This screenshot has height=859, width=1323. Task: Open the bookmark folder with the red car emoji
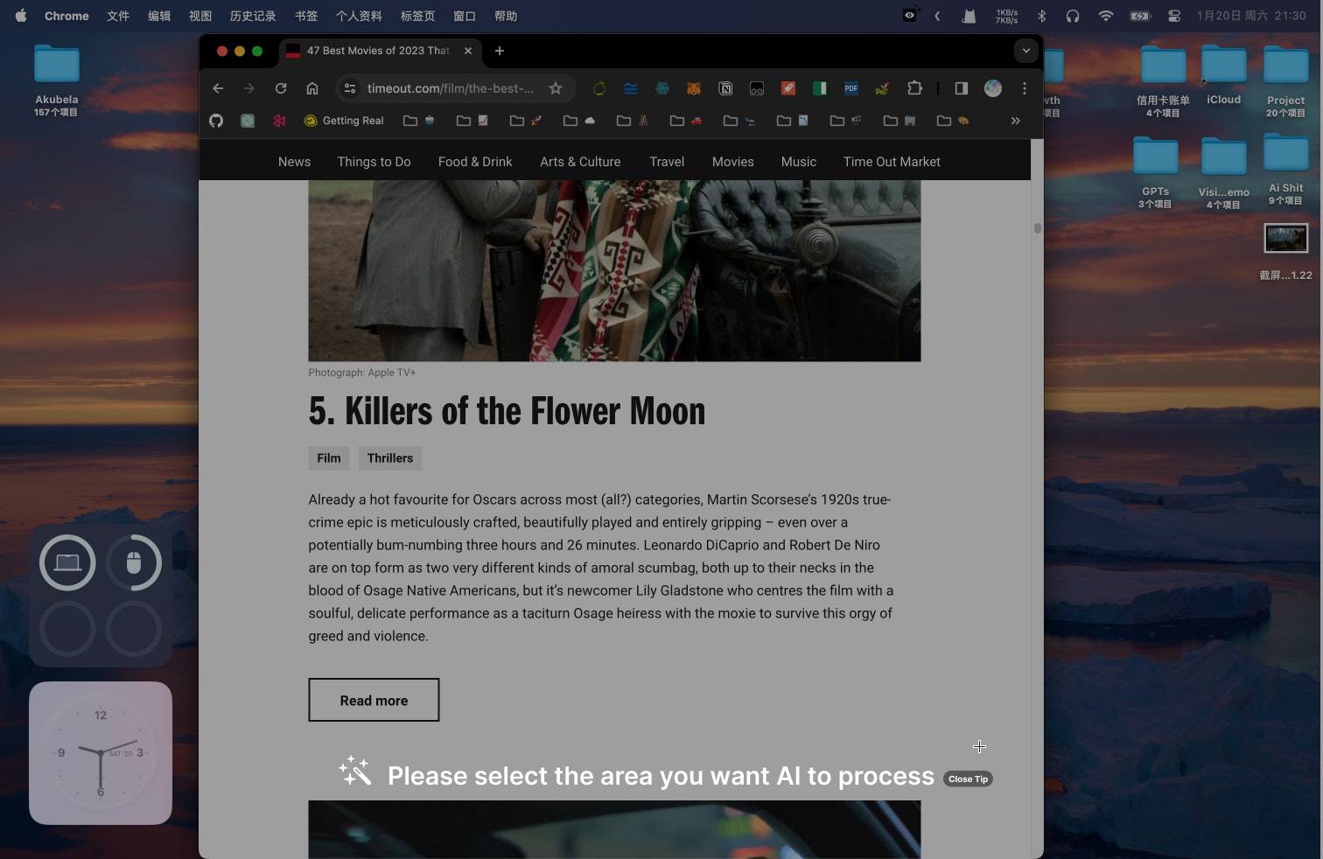point(687,121)
